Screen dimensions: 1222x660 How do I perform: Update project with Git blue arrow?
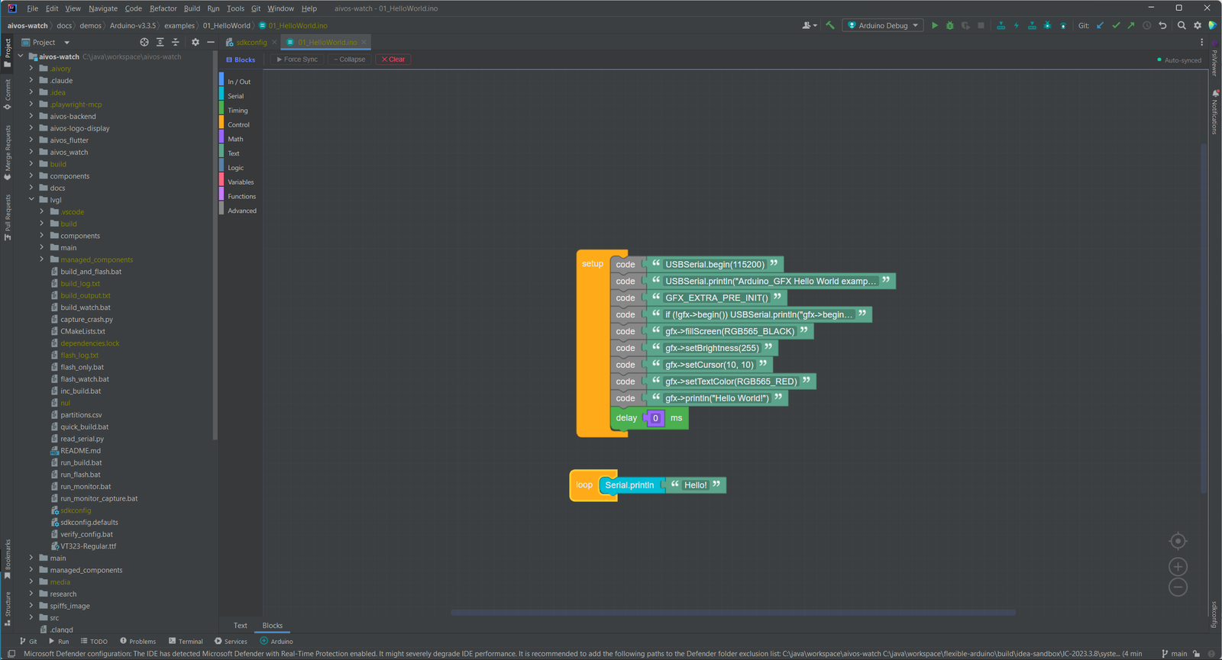pyautogui.click(x=1101, y=25)
